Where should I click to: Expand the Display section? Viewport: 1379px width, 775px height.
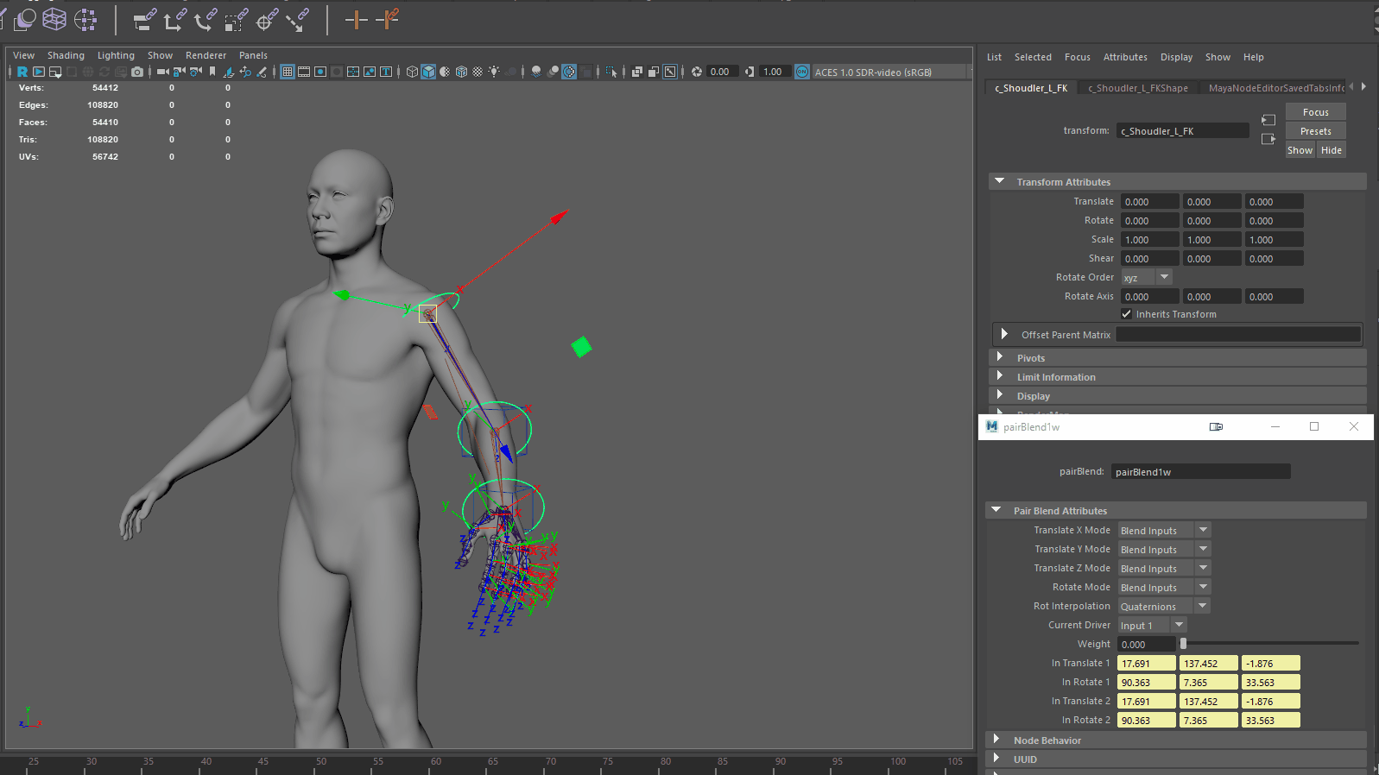1000,395
